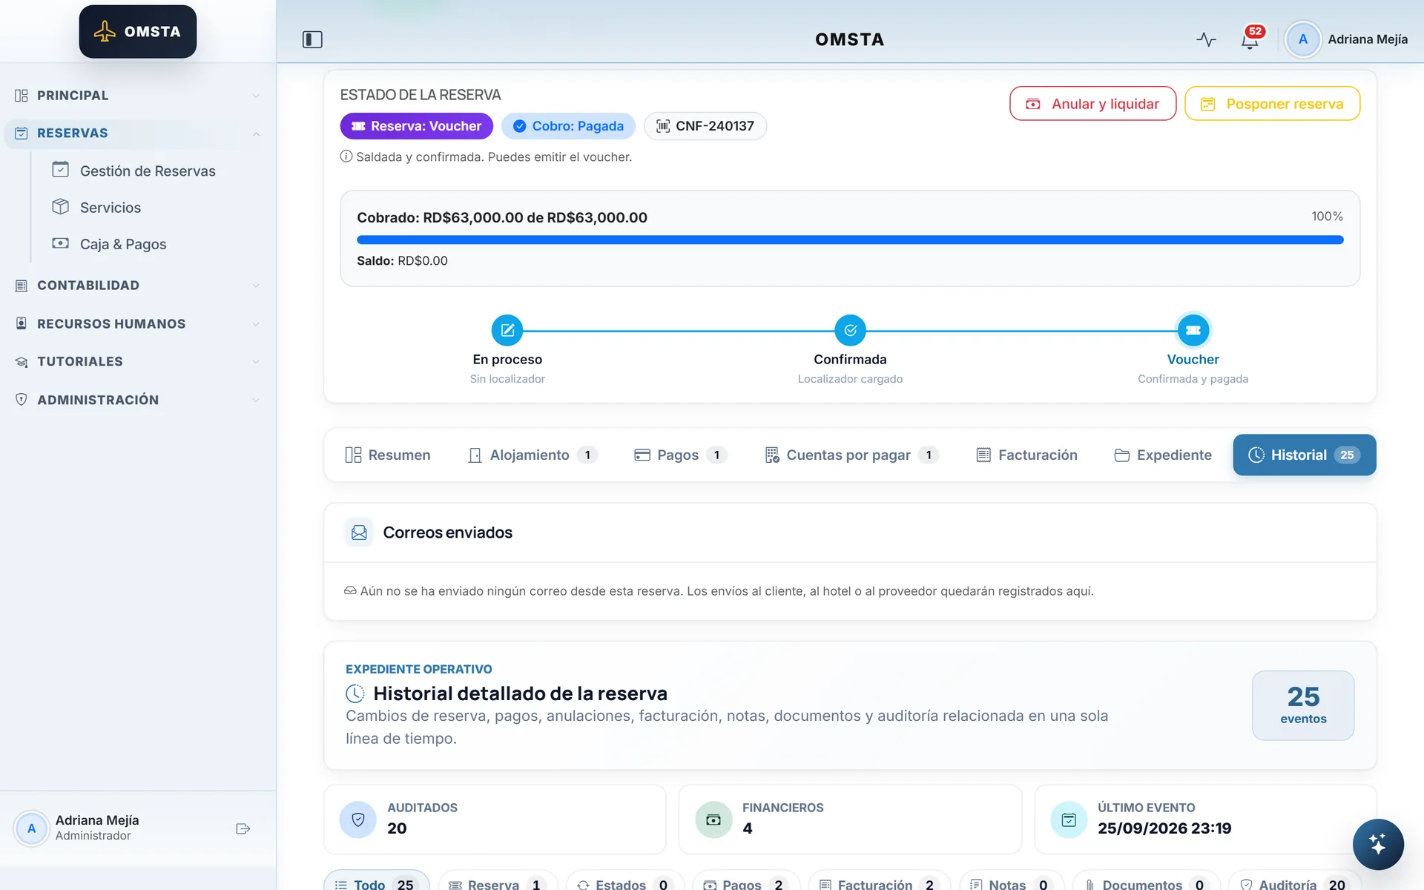Open Caja & Pagos

click(x=148, y=244)
